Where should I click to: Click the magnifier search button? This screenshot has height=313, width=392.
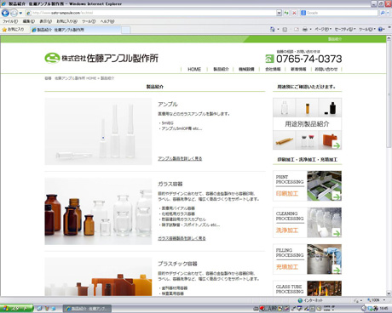(383, 13)
